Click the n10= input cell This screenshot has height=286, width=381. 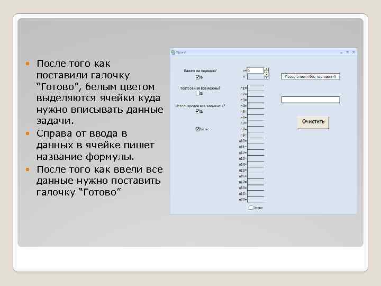tap(256, 141)
